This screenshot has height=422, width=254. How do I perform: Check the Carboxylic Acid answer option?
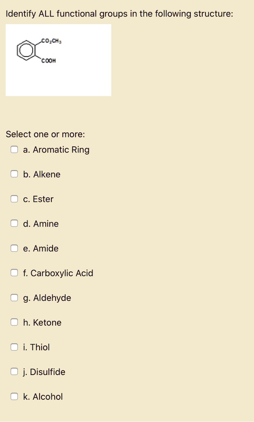pyautogui.click(x=14, y=272)
